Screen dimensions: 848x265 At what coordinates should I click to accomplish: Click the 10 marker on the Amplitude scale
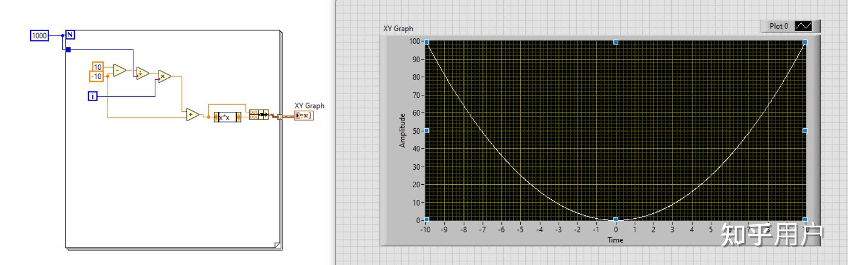[x=416, y=203]
